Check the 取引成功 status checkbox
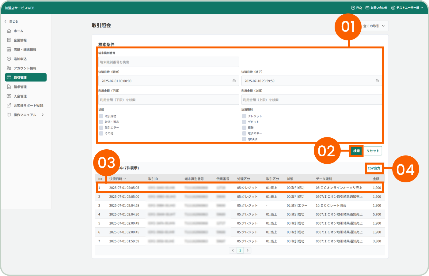The width and height of the screenshot is (429, 276). pos(101,116)
